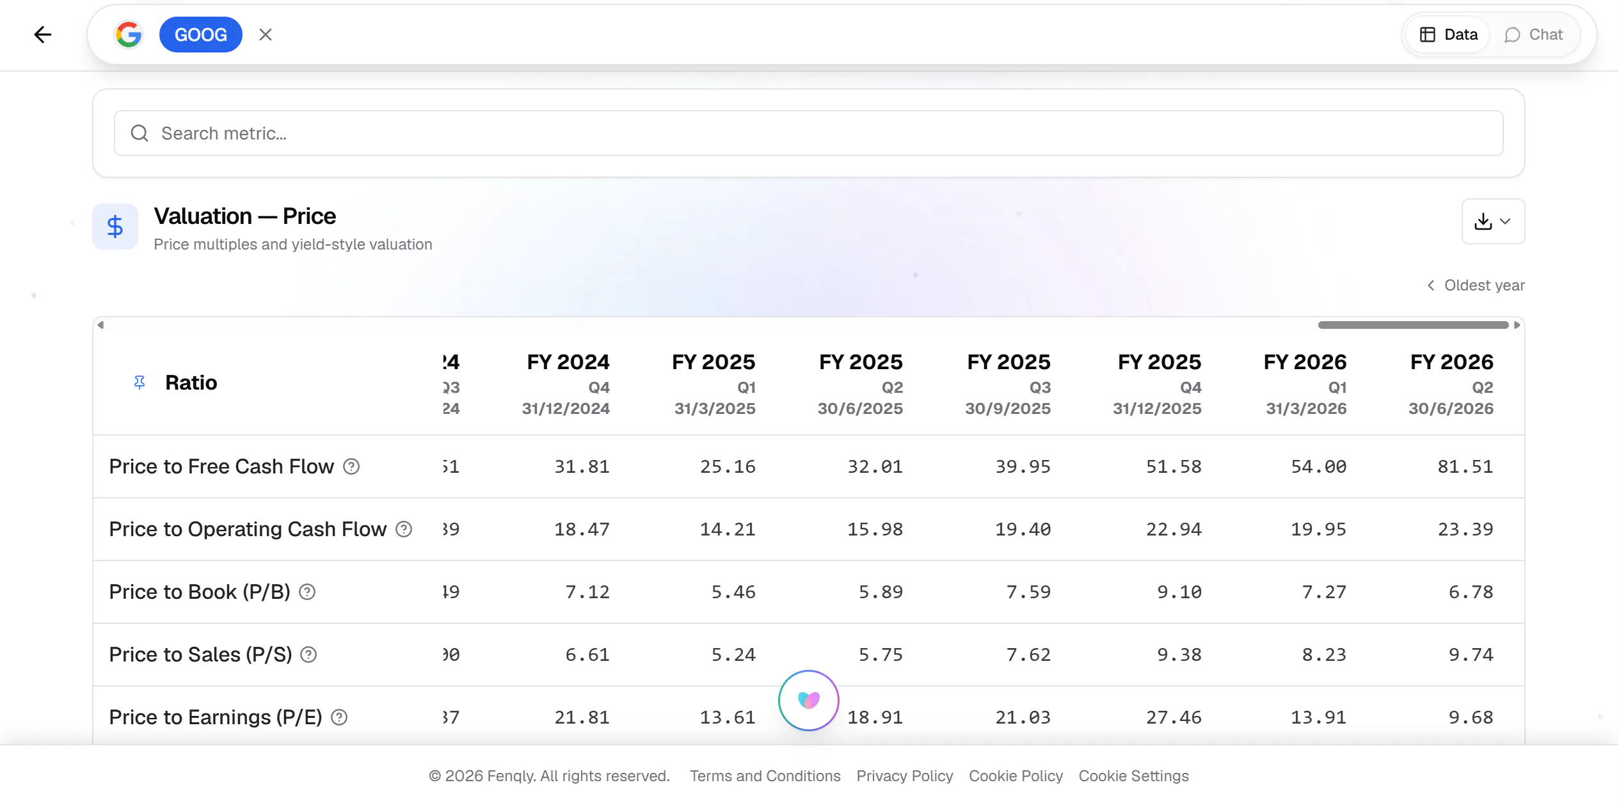The height and width of the screenshot is (801, 1619).
Task: Show info for Price to Operating Cash Flow
Action: (x=404, y=529)
